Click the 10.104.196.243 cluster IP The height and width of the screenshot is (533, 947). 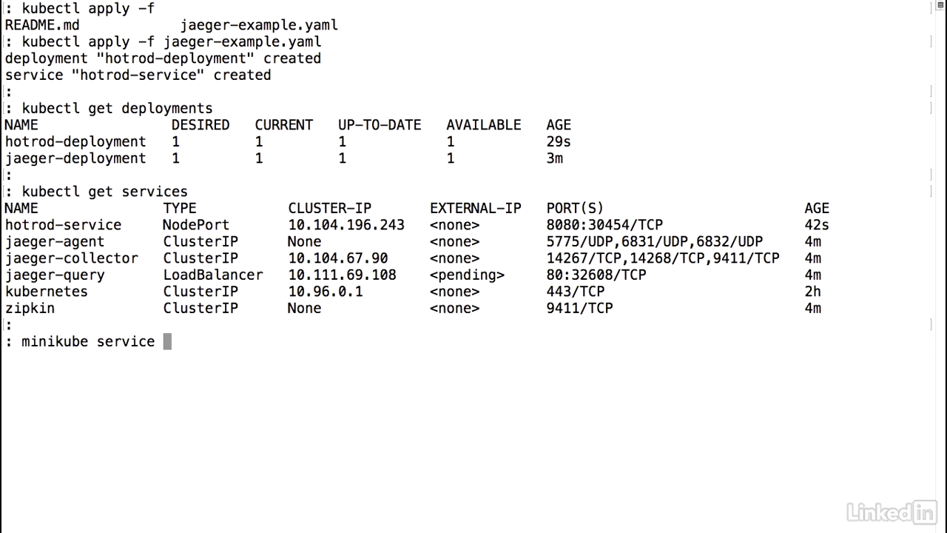(346, 225)
